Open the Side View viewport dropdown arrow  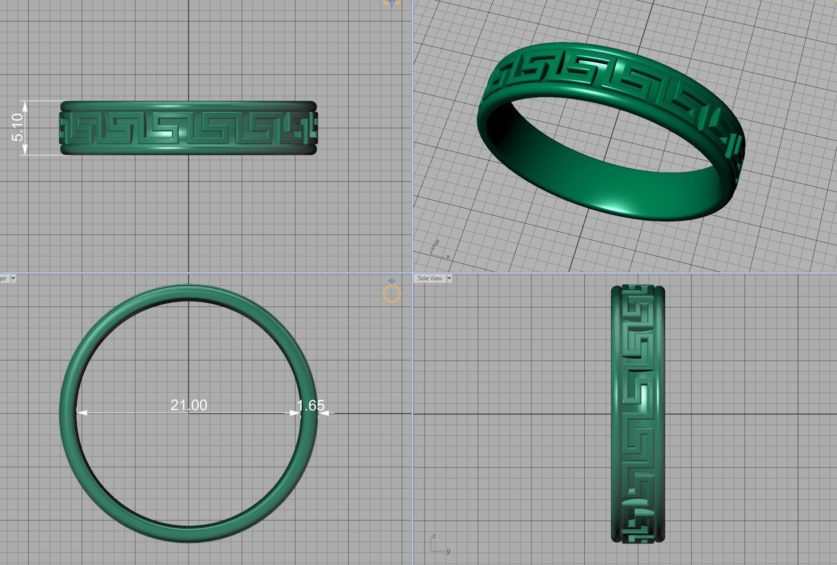click(449, 278)
